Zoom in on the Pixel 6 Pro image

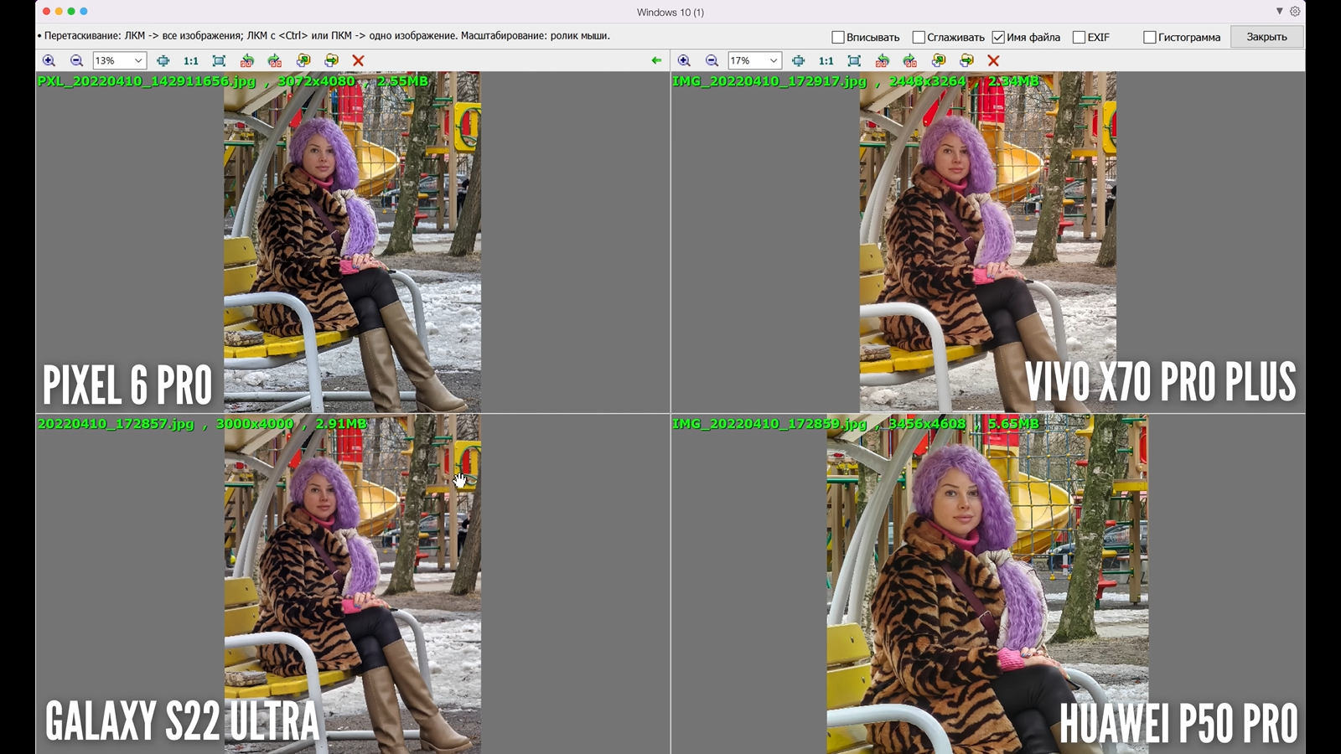click(49, 60)
